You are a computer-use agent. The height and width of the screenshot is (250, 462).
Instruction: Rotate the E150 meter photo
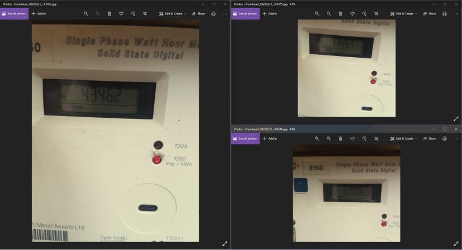[x=364, y=139]
